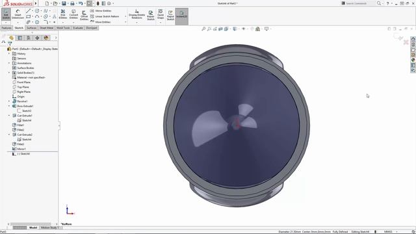Open the DimXpert tab
Viewport: 416px width, 234px height.
(92, 28)
